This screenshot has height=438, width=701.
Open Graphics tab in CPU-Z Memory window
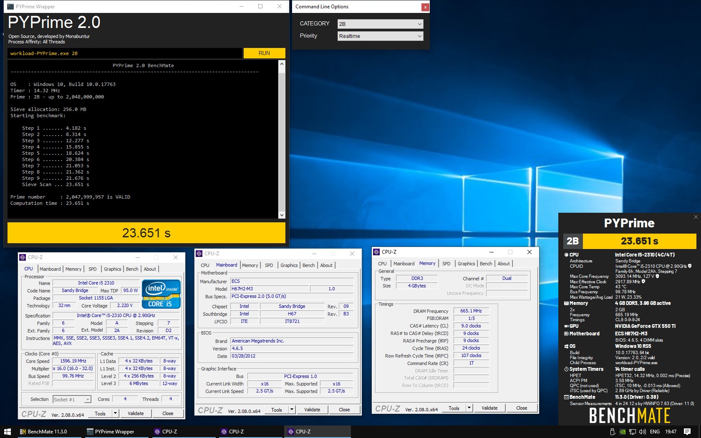(x=466, y=264)
